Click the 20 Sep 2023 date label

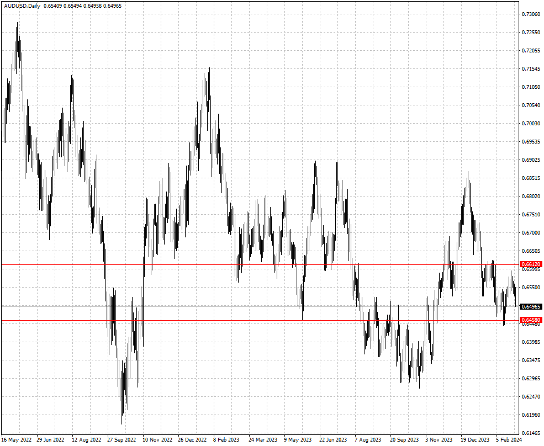404,440
